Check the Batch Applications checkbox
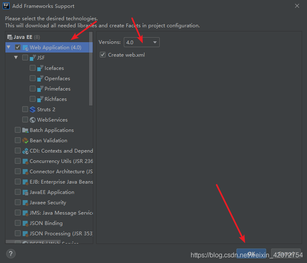The height and width of the screenshot is (263, 307). [18, 130]
